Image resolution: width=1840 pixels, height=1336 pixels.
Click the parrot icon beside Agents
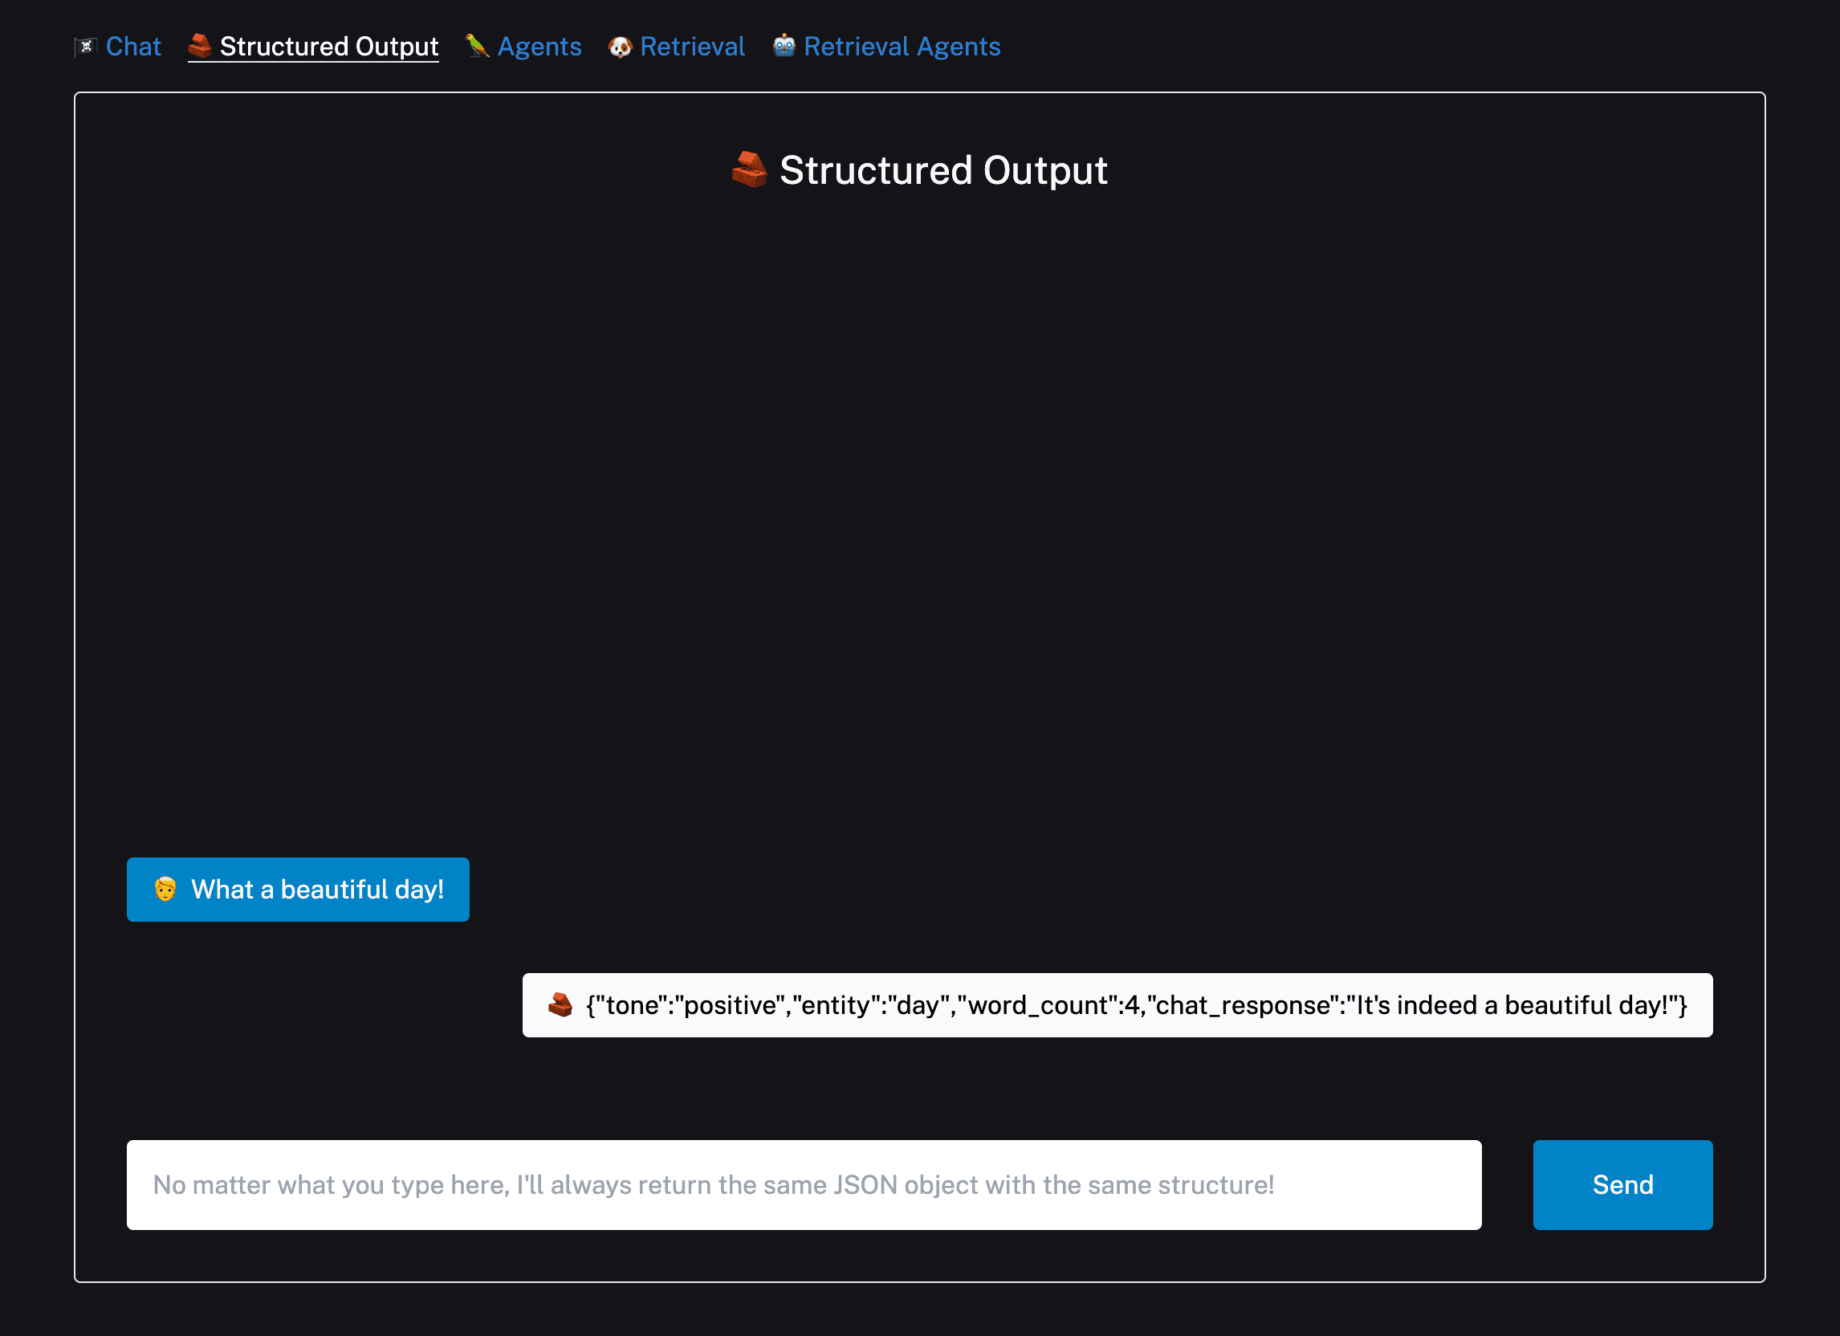477,47
